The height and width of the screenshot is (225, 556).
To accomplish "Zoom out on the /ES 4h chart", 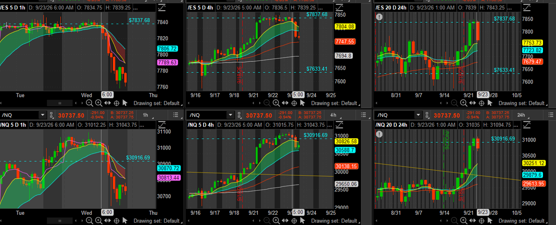I will tap(268, 103).
